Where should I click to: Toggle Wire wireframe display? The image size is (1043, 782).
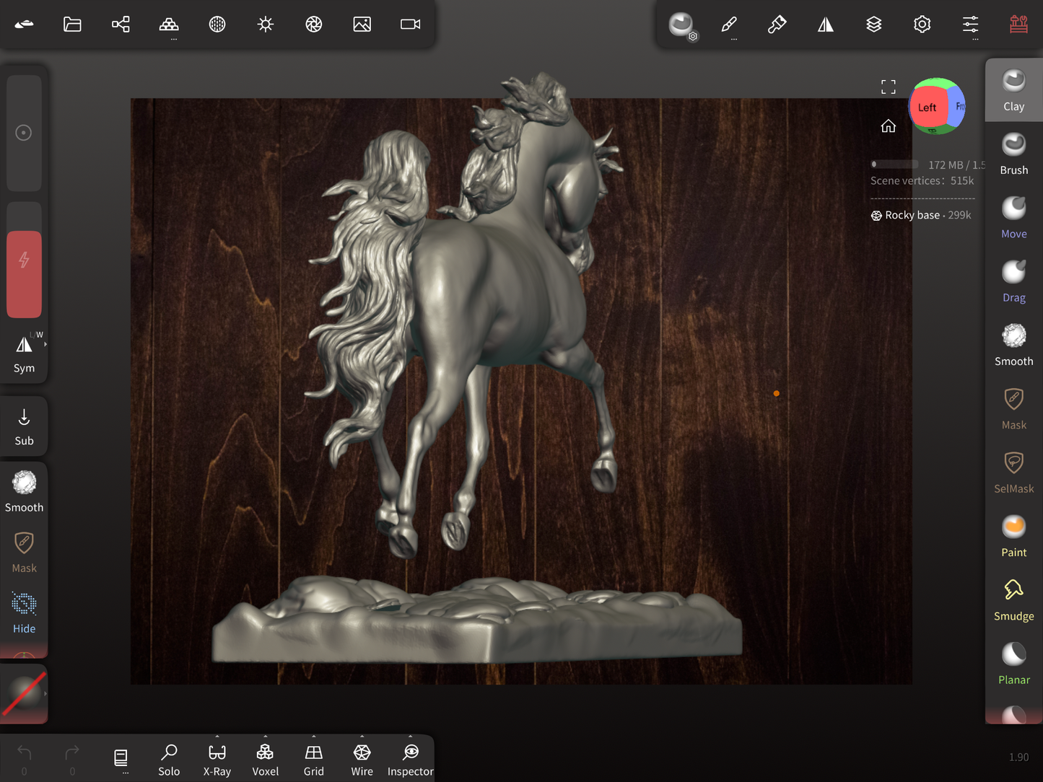pyautogui.click(x=362, y=760)
